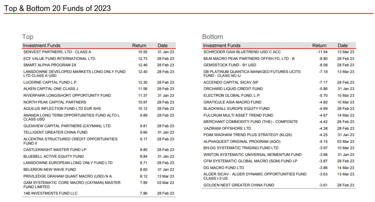Select 'ECF VALUE FUND INTERNATIONAL LTD' fund name
Viewport: 375px width, 202px height.
[59, 58]
